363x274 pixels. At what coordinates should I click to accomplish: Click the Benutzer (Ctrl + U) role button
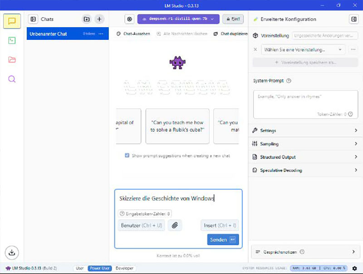[142, 225]
